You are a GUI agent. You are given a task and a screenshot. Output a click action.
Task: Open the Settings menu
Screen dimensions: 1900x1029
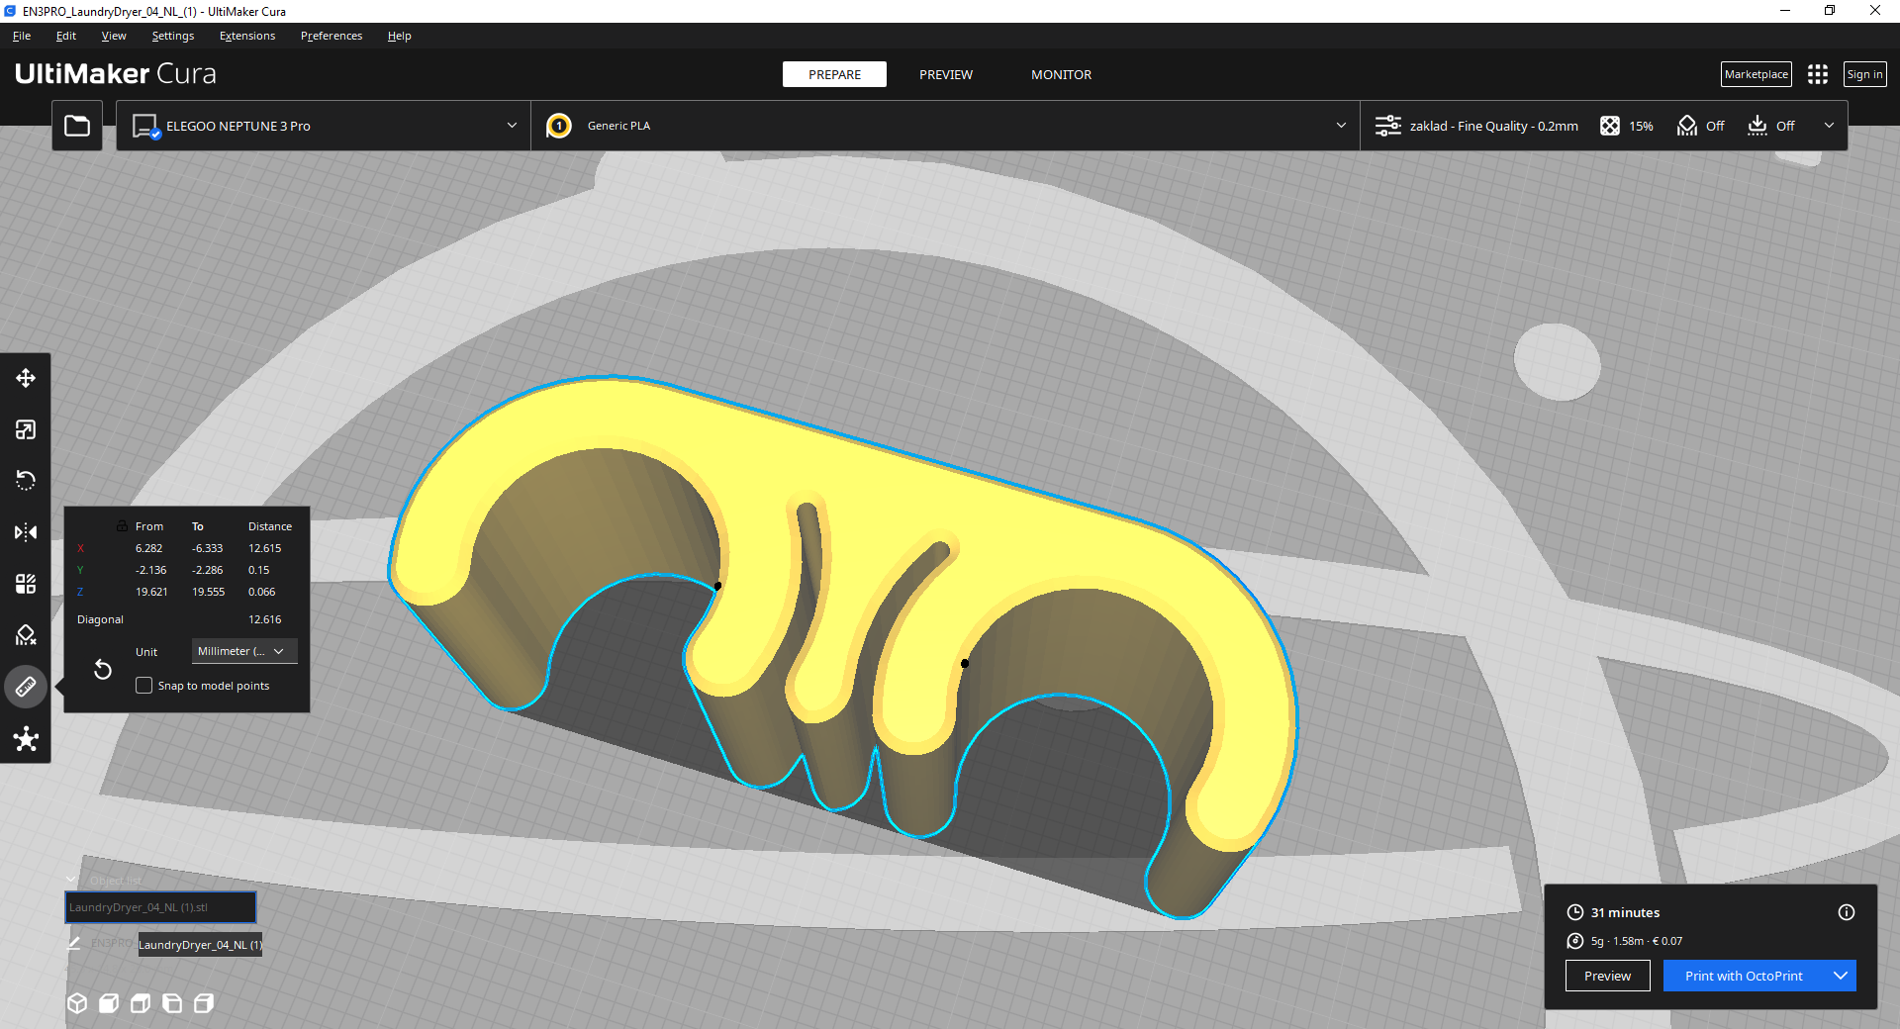pyautogui.click(x=173, y=36)
